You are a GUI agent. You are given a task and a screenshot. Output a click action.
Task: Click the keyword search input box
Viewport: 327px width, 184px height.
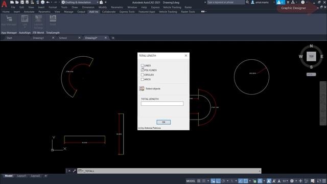(x=225, y=2)
